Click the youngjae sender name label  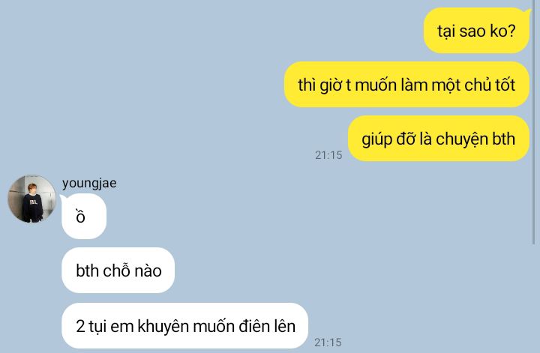[x=89, y=184]
